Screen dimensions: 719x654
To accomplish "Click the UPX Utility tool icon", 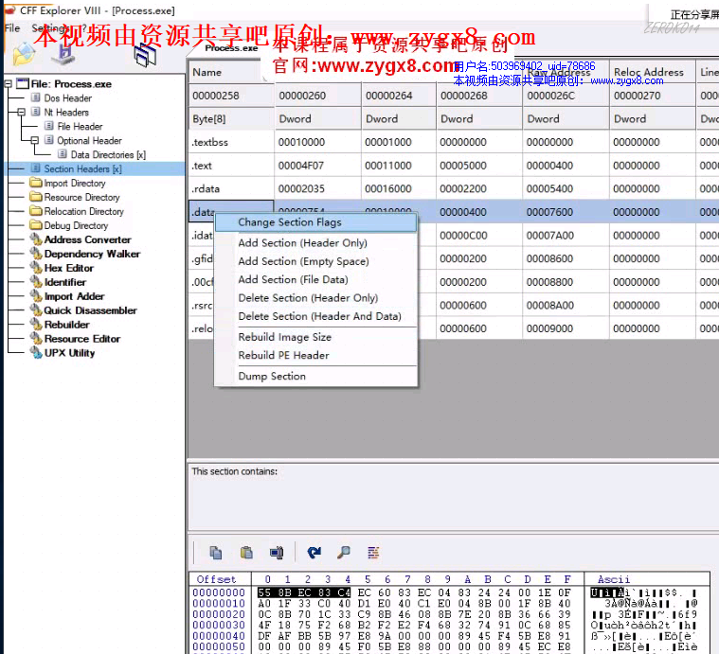I will 36,353.
